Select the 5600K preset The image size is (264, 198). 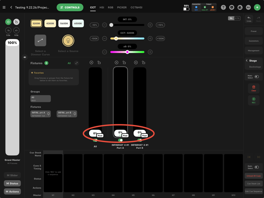pyautogui.click(x=64, y=23)
